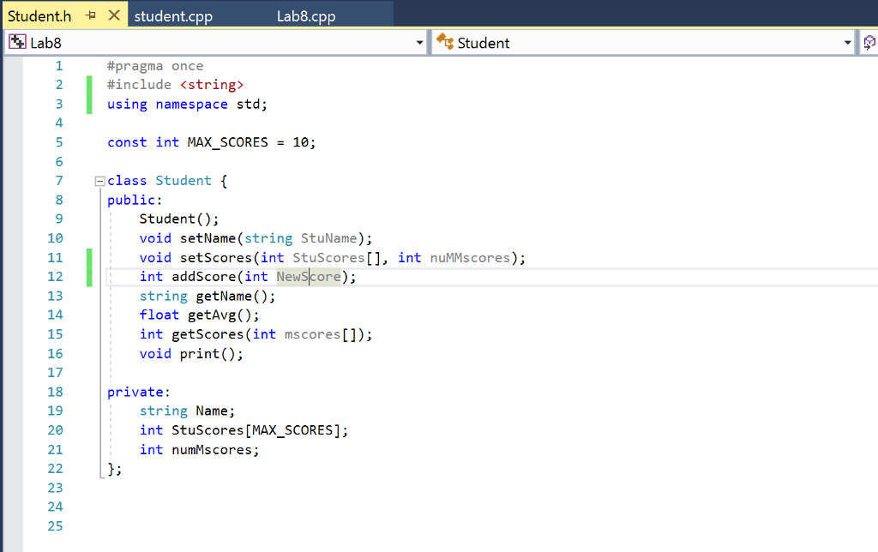Click the Student class glyph in navigation bar
This screenshot has width=878, height=552.
tap(445, 41)
